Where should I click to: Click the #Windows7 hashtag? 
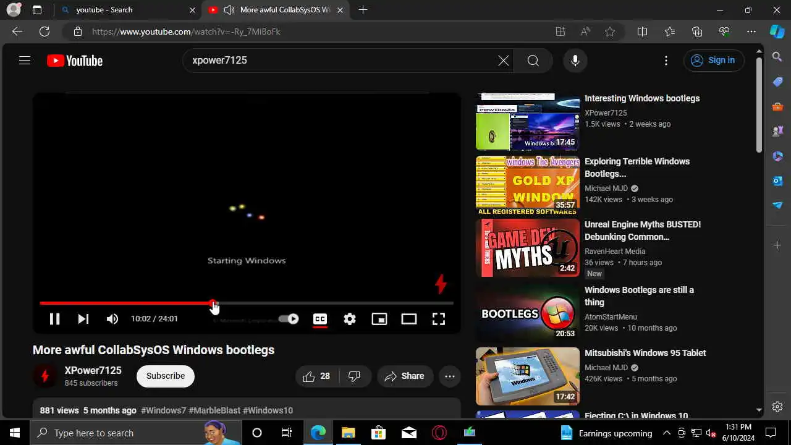(x=164, y=410)
